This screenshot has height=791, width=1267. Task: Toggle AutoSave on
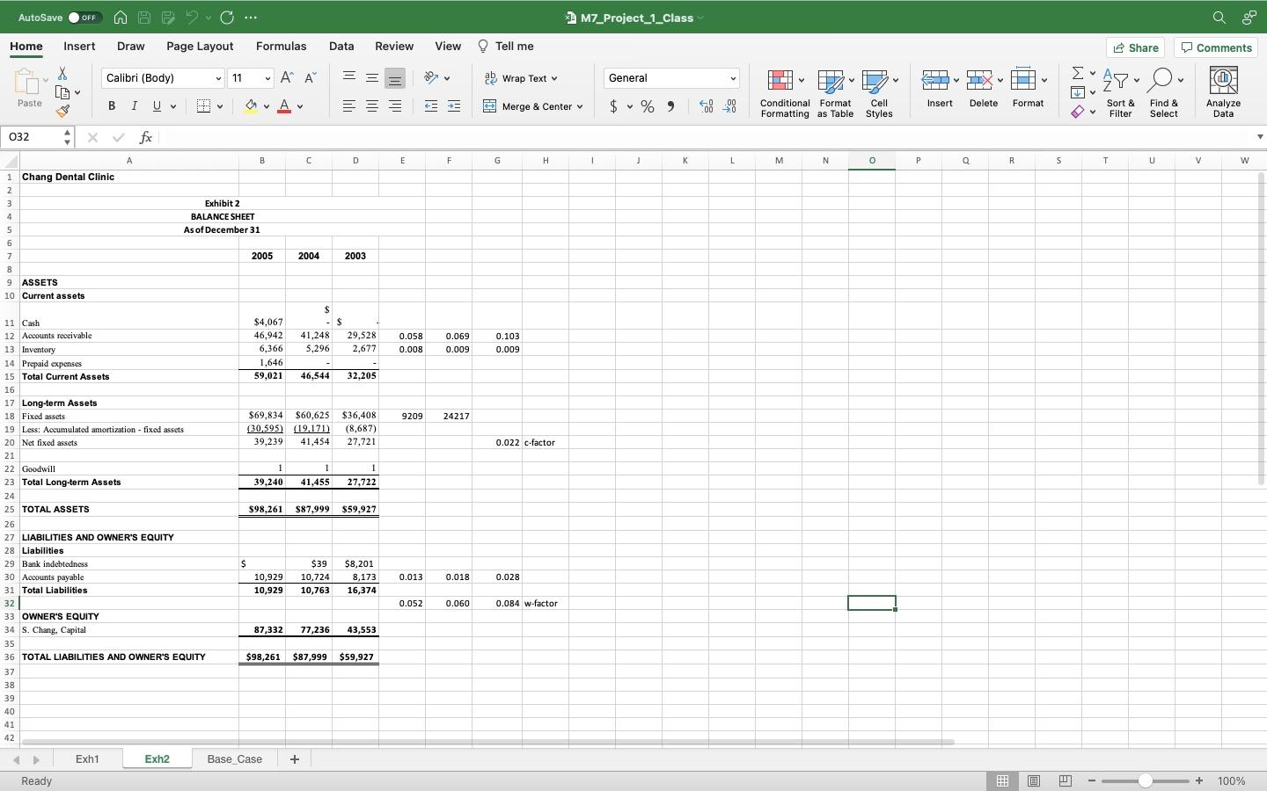(x=84, y=17)
